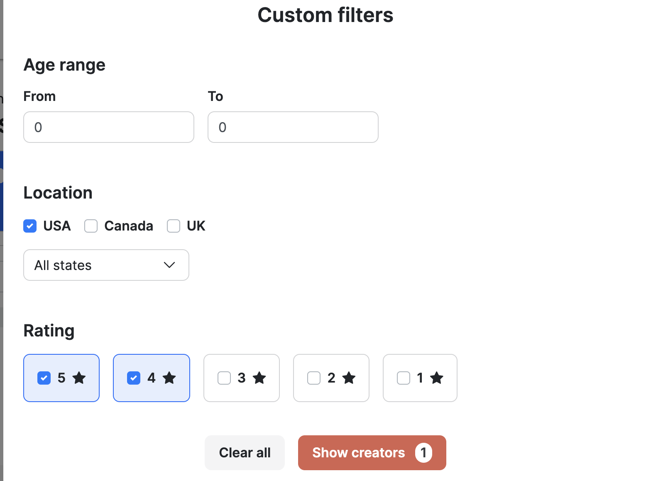
Task: Click the star icon on 2 rating
Action: pos(349,378)
